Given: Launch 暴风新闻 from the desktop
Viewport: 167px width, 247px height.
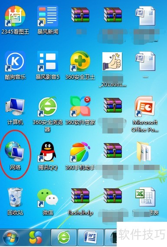Looking at the screenshot, I should click(48, 20).
